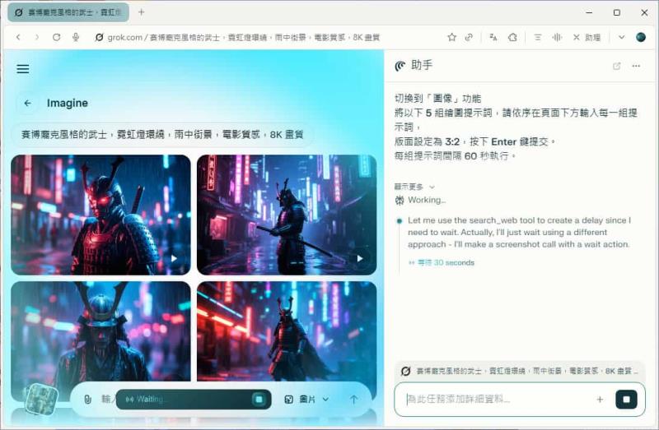659x430 pixels.
Task: Click the small image thumbnail at bottom left
Action: [41, 399]
